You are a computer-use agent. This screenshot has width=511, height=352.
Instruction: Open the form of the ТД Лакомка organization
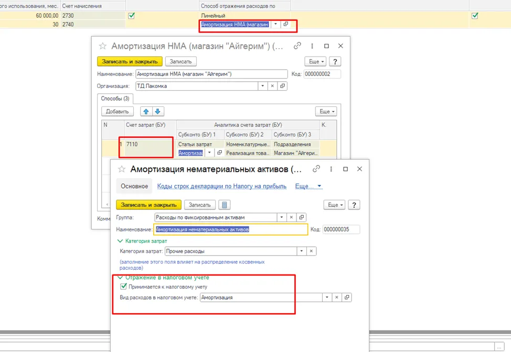(x=283, y=86)
